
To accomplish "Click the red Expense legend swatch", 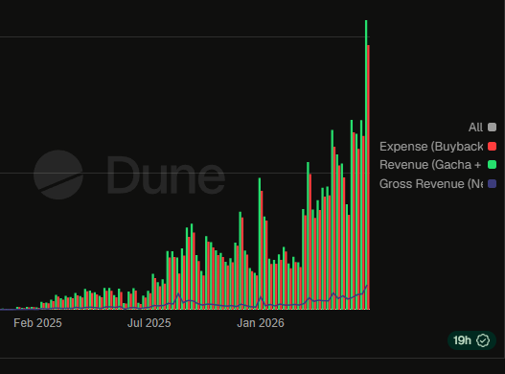I will click(492, 147).
